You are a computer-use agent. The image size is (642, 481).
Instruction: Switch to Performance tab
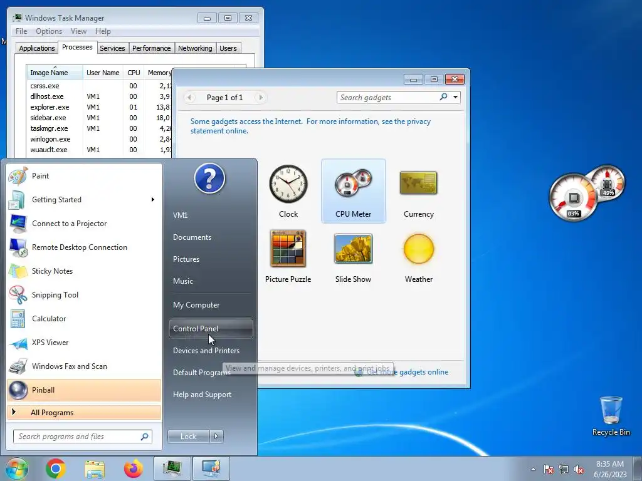tap(151, 48)
